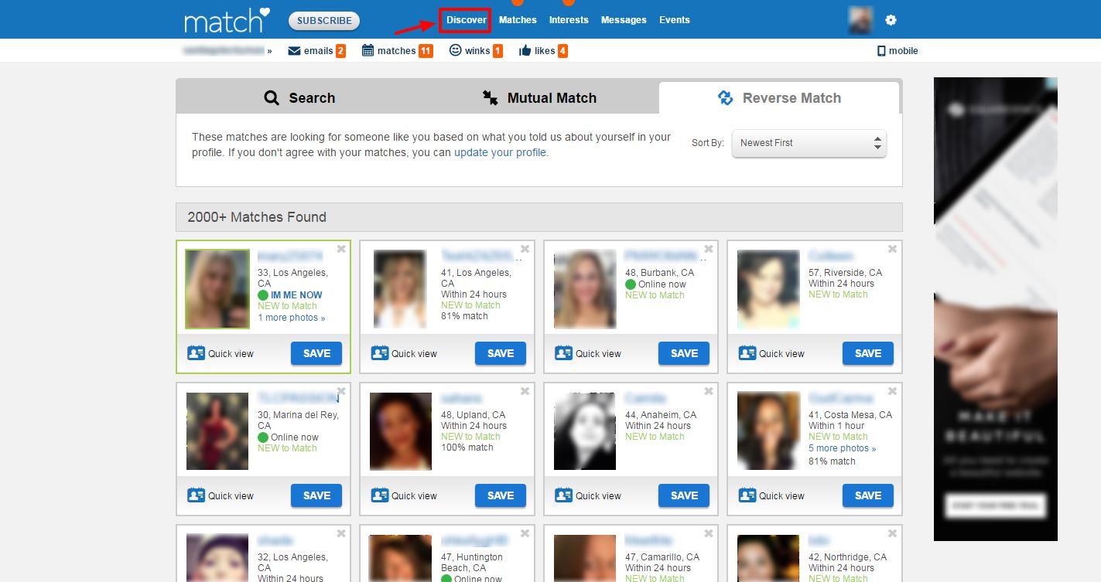Open Quick view for 48, Upland

[x=404, y=495]
